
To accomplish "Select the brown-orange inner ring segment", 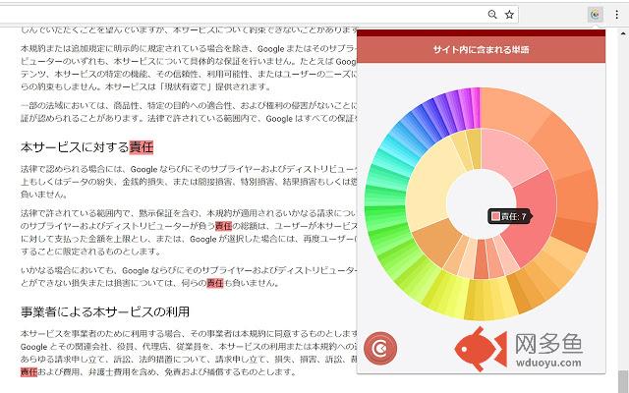I will [436, 243].
